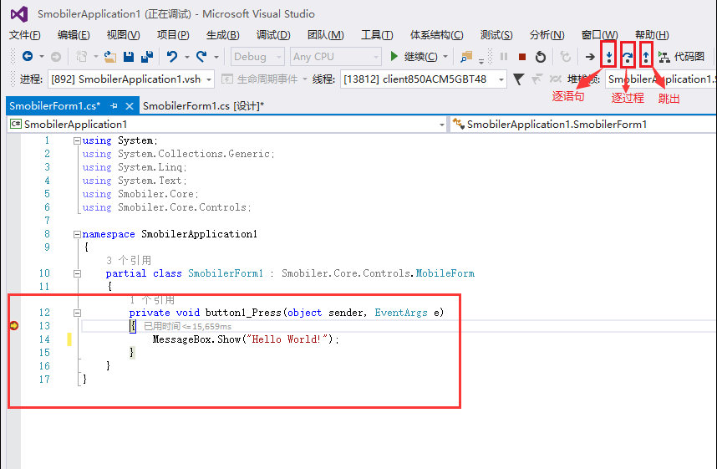Screen dimensions: 717x469
Task: Click the breakpoint marker on line 13
Action: 13,326
